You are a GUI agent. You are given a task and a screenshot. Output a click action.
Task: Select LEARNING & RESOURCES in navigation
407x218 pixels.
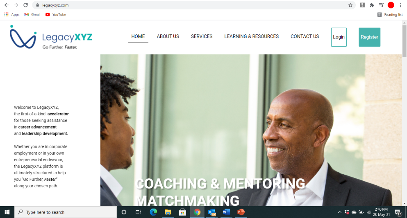[x=252, y=36]
